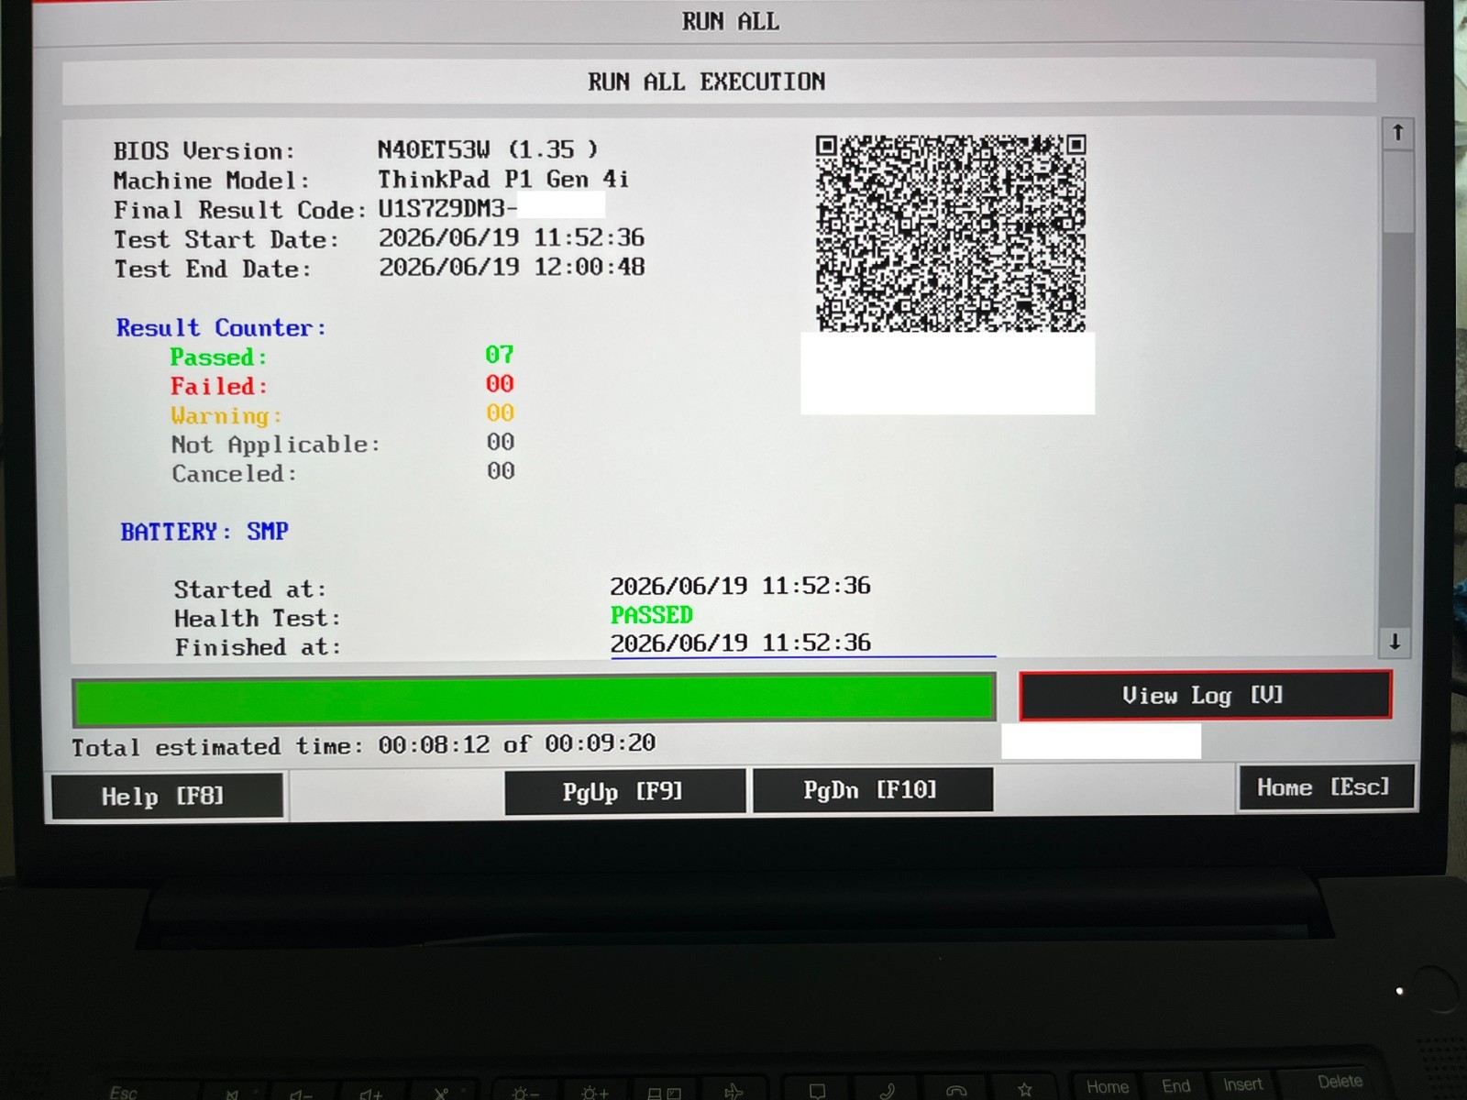Click the Passed count 07

click(x=500, y=355)
